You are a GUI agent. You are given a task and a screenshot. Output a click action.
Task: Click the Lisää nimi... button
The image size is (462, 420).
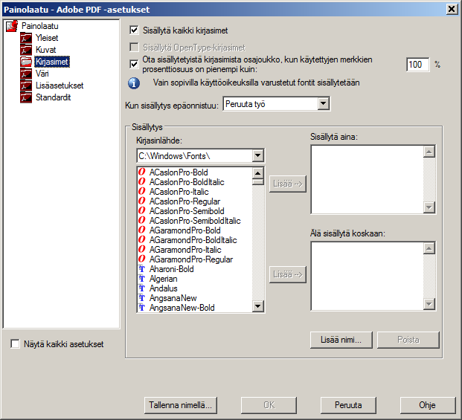pos(341,340)
